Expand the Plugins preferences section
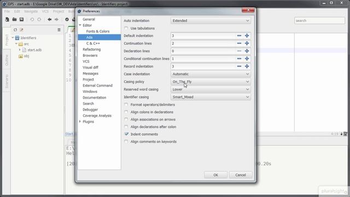The image size is (350, 197). tap(80, 121)
